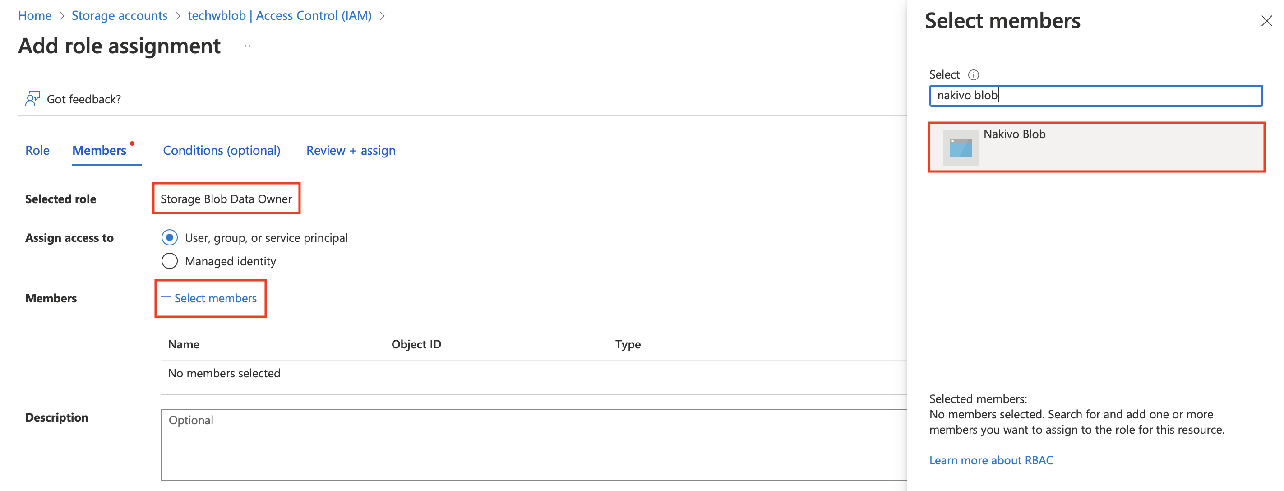Screen dimensions: 1284x491
Task: Navigate to Home breadcrumb
Action: pyautogui.click(x=35, y=15)
